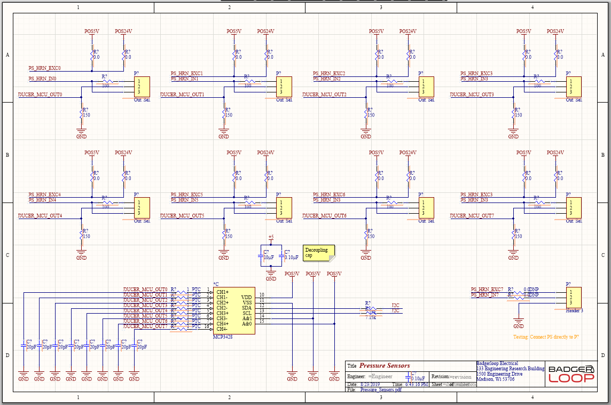
Task: Pick the PS_HRN_EXC1 net label
Action: (x=186, y=73)
